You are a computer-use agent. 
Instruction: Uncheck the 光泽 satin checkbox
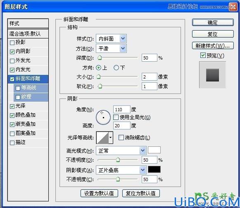(x=12, y=106)
